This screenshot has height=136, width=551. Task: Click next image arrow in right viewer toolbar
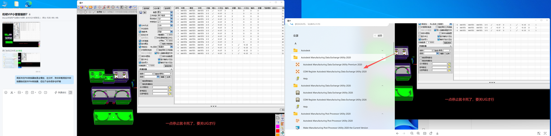click(x=404, y=133)
